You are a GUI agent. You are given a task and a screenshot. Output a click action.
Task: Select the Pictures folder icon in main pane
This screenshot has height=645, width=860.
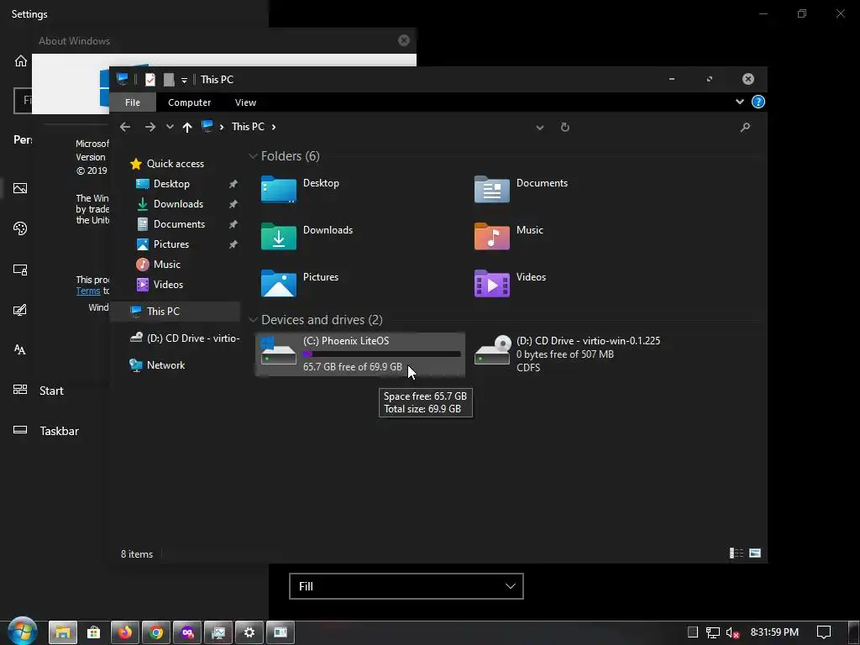pyautogui.click(x=279, y=283)
